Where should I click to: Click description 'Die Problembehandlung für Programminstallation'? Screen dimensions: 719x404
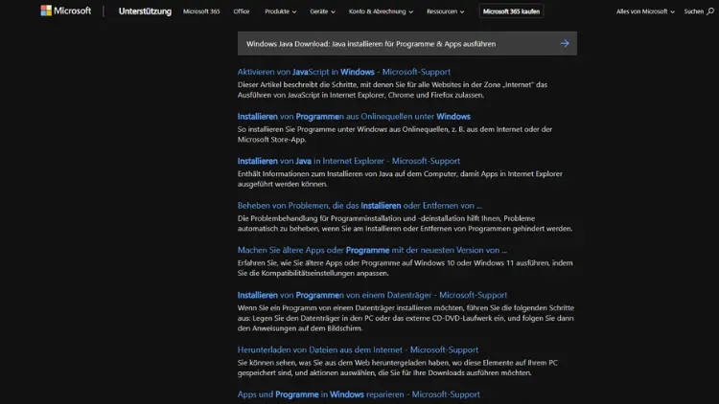click(405, 223)
